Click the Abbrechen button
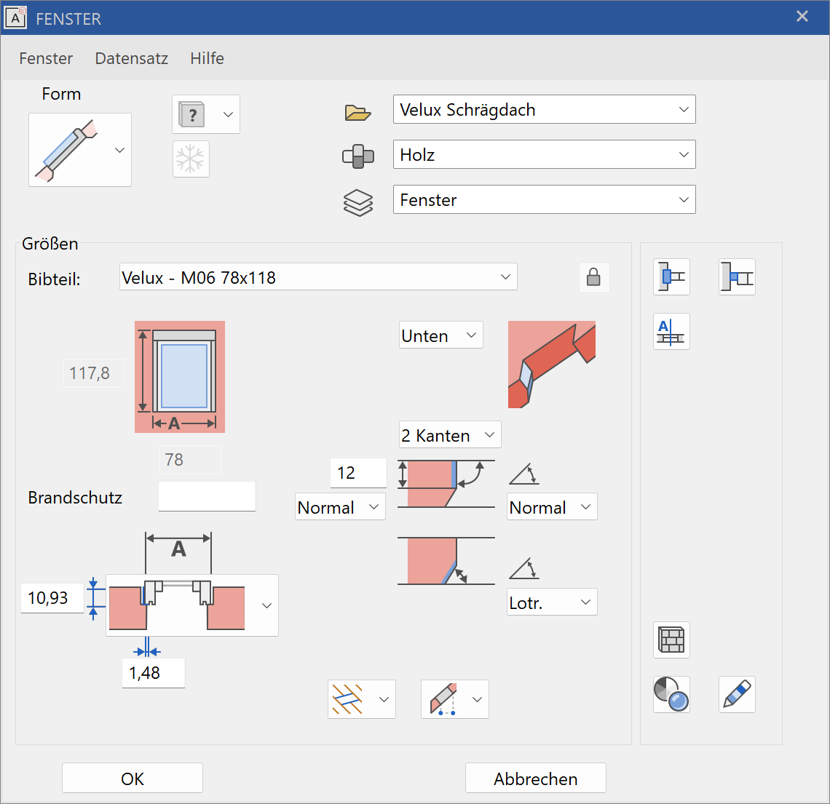The height and width of the screenshot is (804, 830). coord(536,778)
